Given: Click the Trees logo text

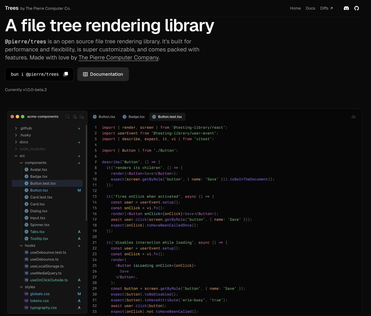Looking at the screenshot, I should click(12, 8).
